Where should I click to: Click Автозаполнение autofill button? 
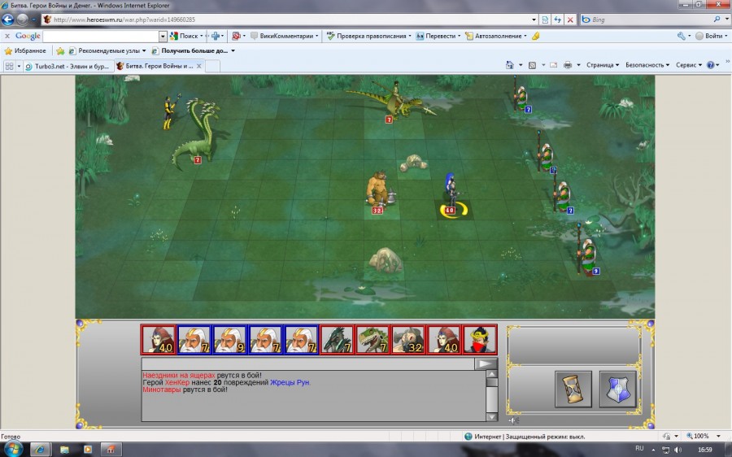click(x=496, y=36)
